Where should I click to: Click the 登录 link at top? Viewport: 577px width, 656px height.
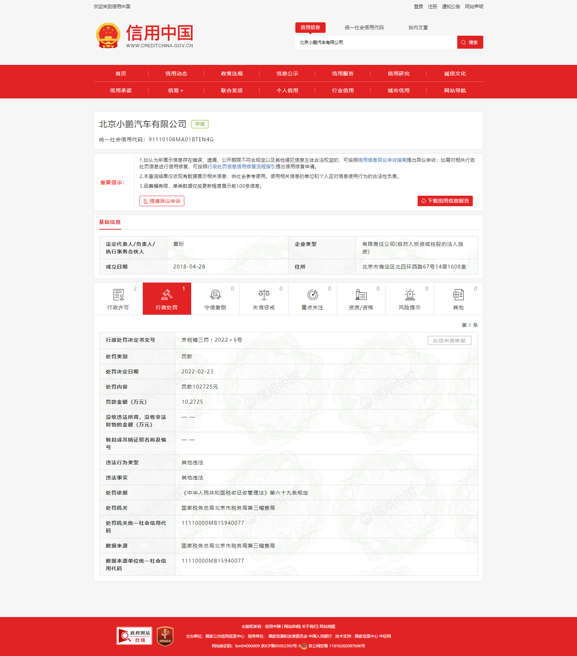[x=419, y=6]
